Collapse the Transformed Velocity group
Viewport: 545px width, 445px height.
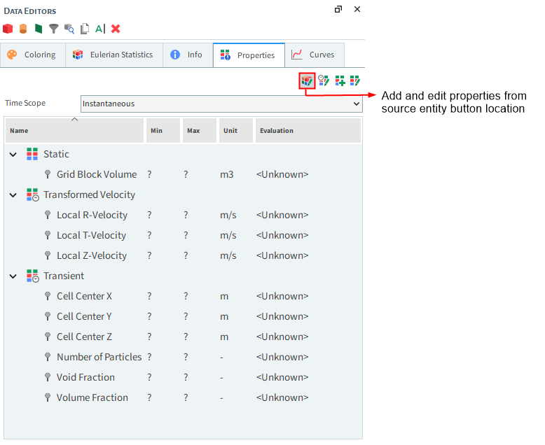13,195
